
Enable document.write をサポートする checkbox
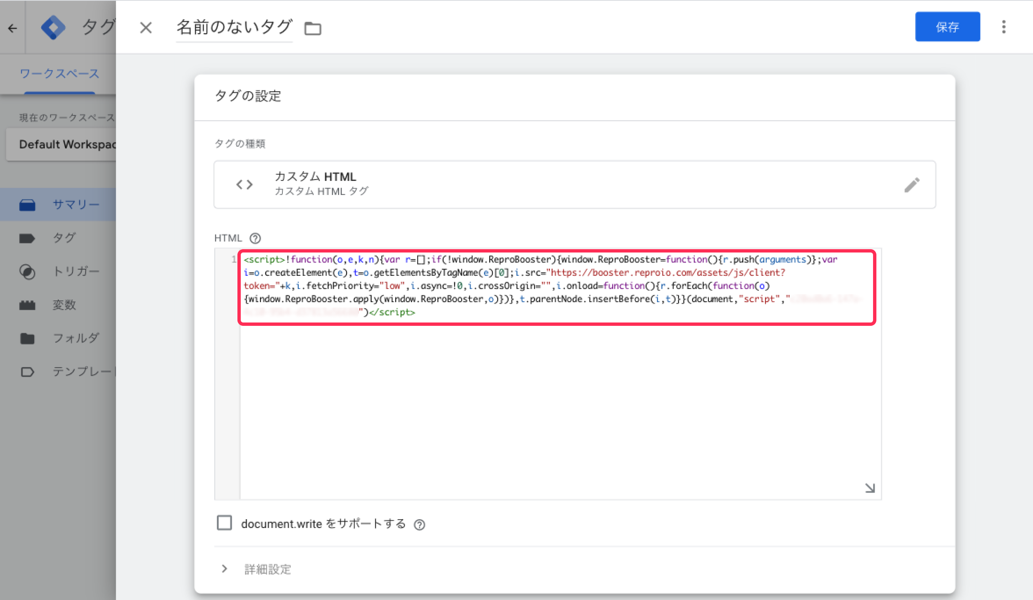[x=225, y=523]
